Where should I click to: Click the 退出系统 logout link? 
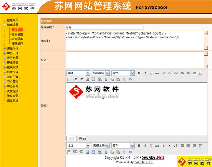(13, 100)
